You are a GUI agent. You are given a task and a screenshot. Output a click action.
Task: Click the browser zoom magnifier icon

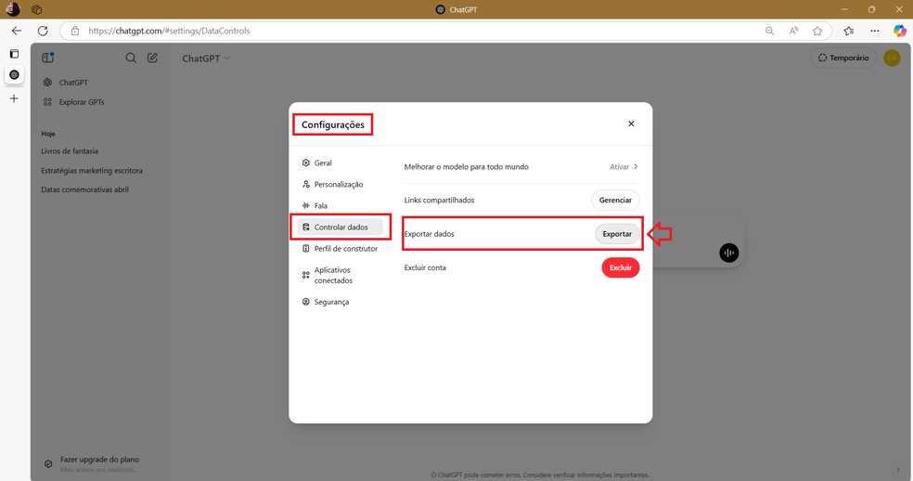click(x=769, y=31)
